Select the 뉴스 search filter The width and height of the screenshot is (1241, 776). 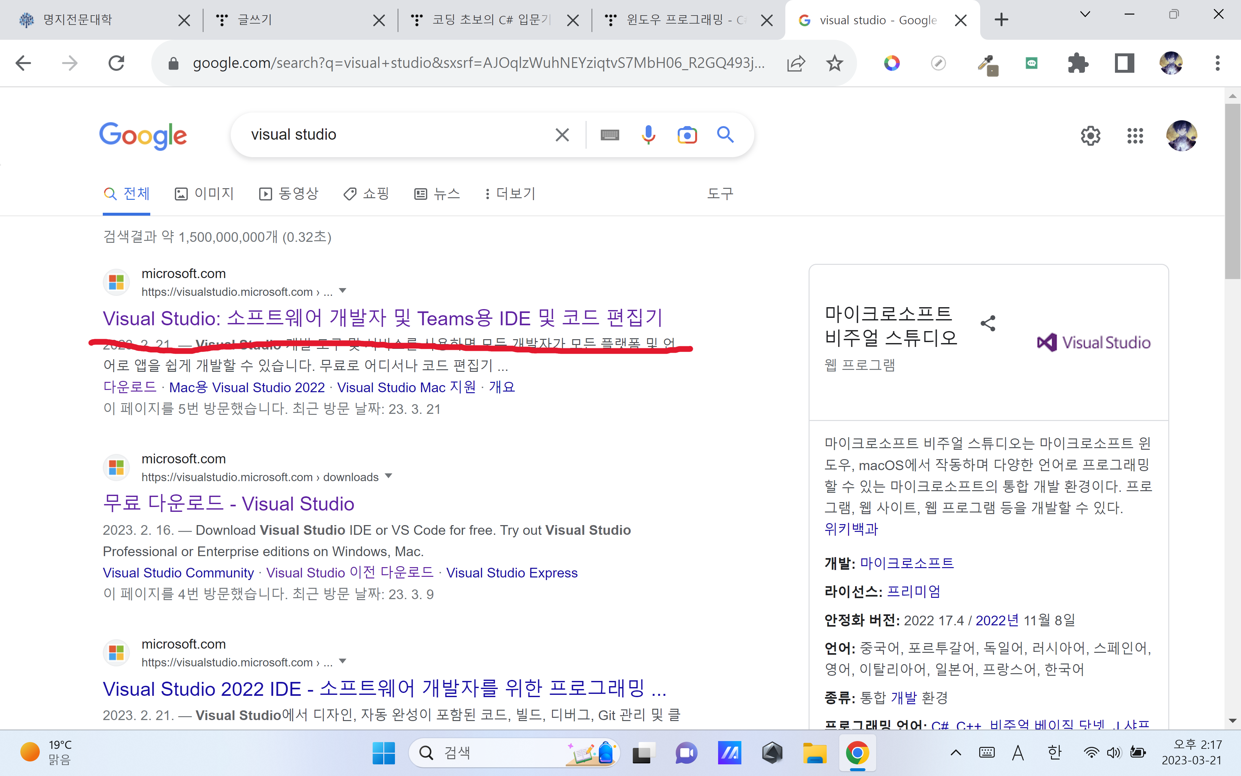(x=437, y=194)
